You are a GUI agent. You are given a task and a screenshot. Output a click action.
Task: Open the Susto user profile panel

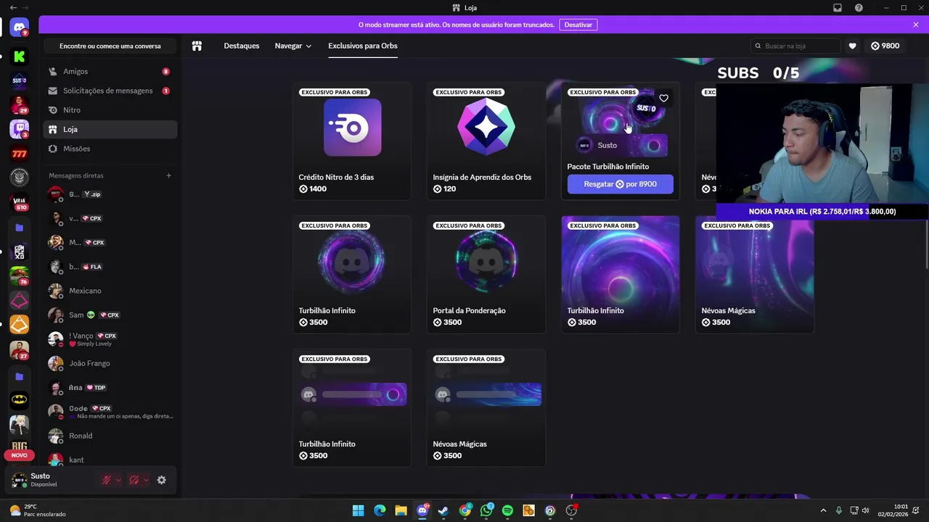(x=51, y=480)
